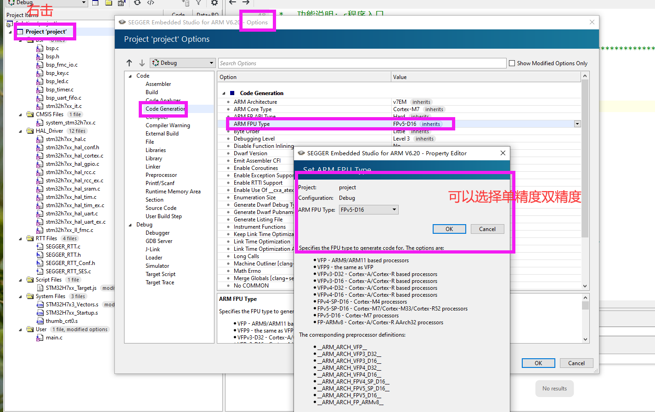Open the FPv5-D16 combo box in Property Editor

368,210
